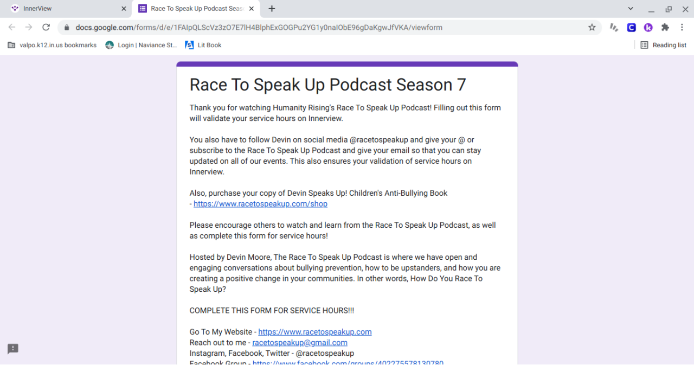694x365 pixels.
Task: Open Login Naviance Student bookmark
Action: (x=141, y=45)
